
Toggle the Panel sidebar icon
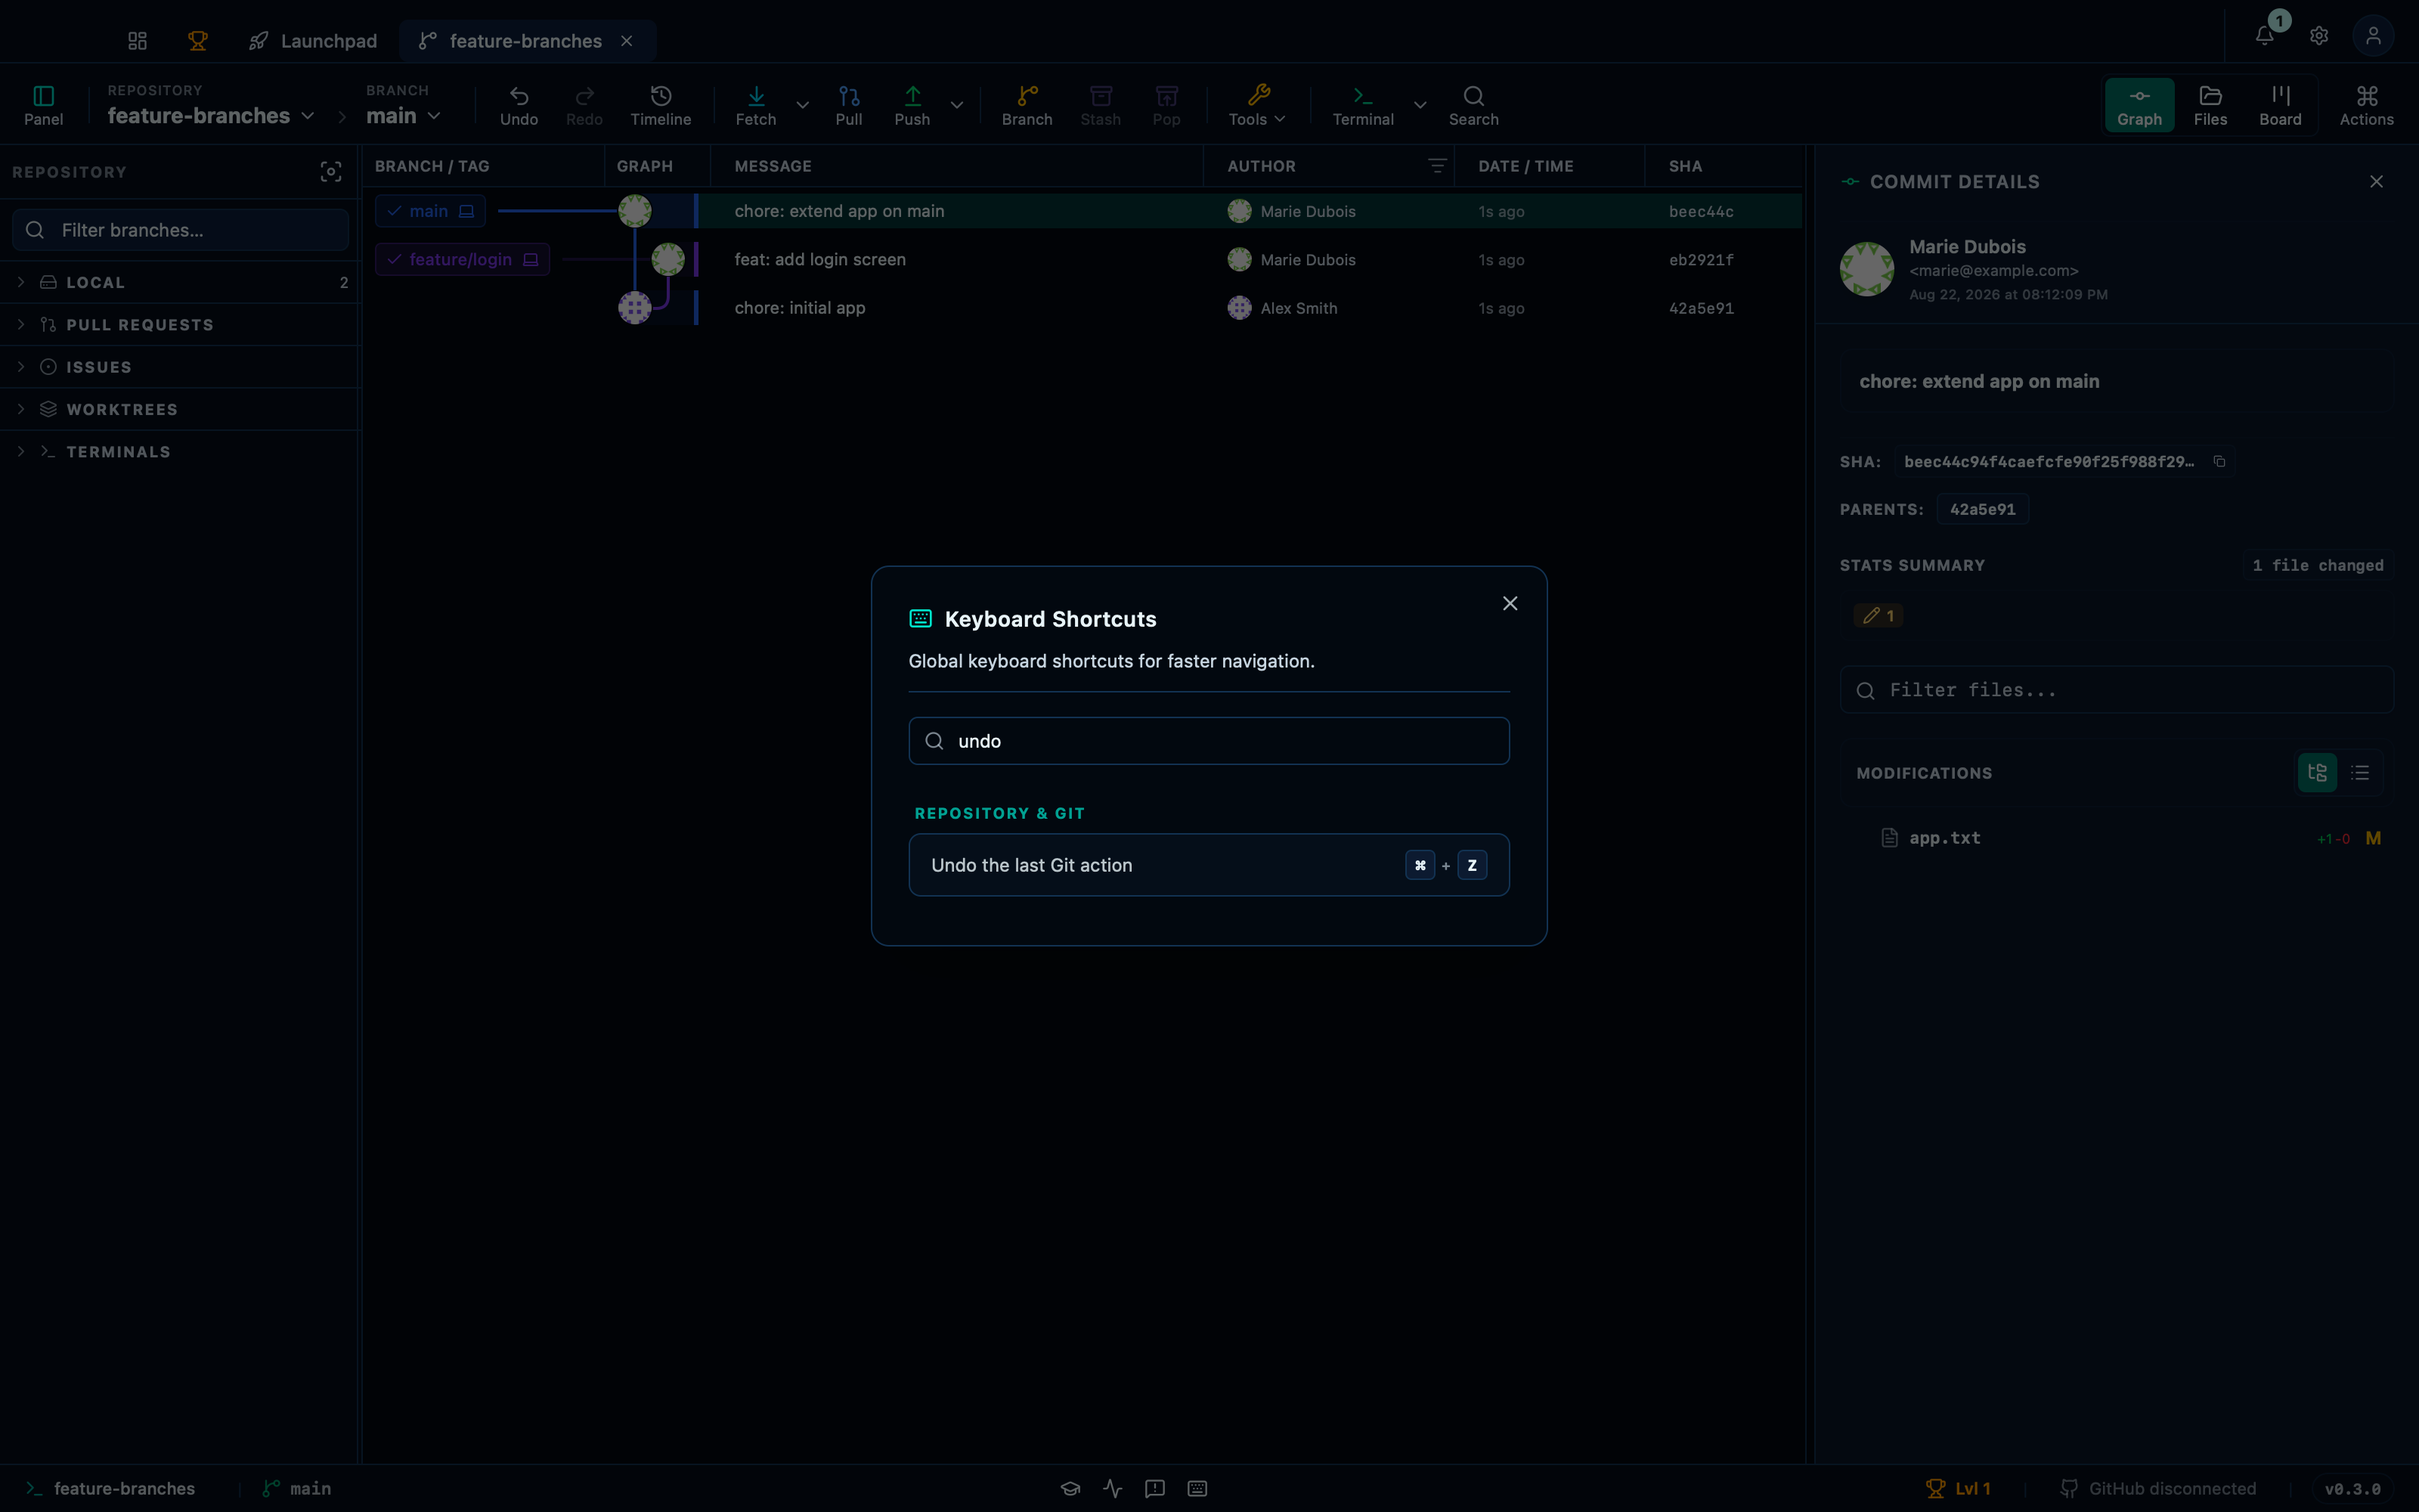(43, 105)
